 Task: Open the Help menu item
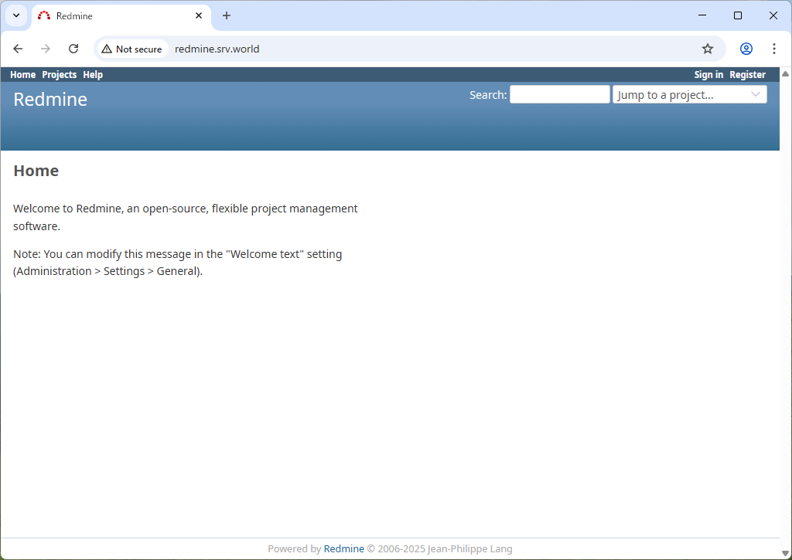[x=93, y=75]
